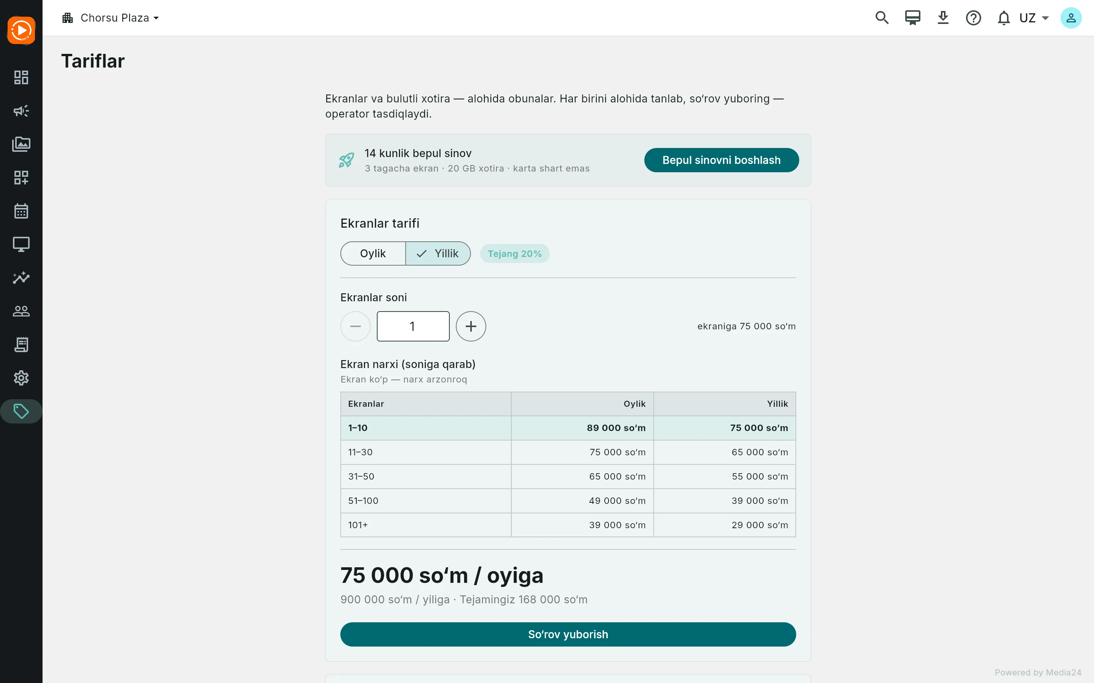The image size is (1094, 683).
Task: Click the help question mark icon
Action: (973, 18)
